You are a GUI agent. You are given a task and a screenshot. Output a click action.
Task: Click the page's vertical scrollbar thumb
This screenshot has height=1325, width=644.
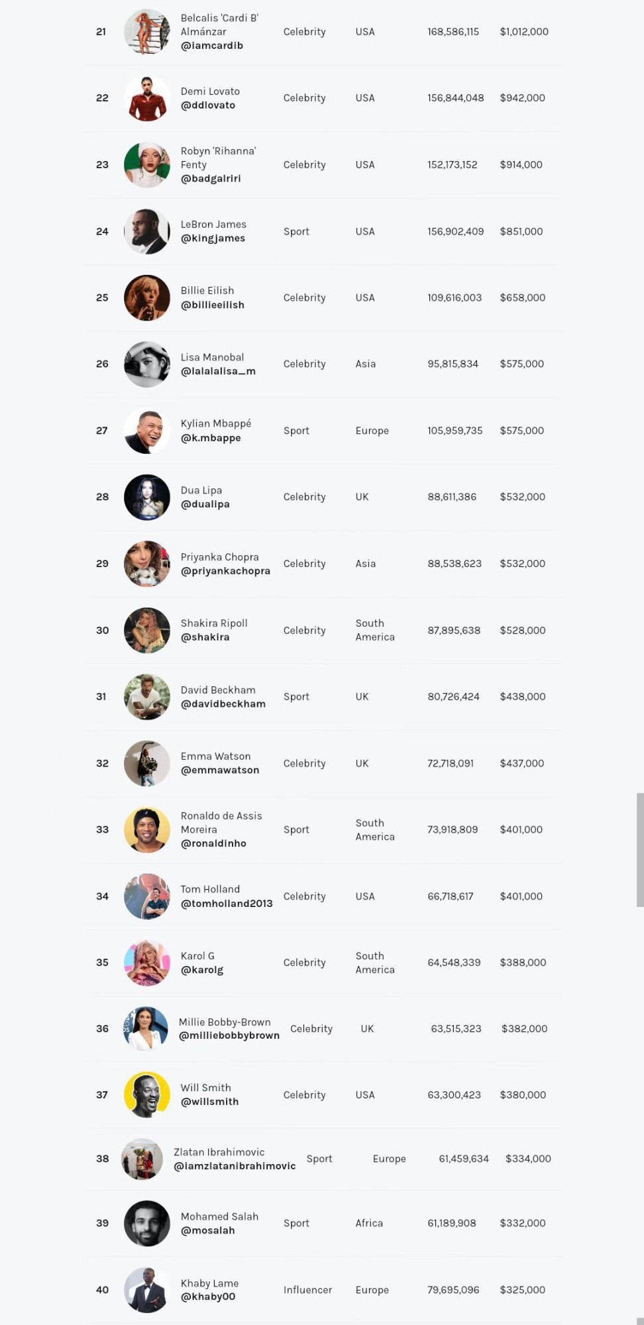tap(640, 849)
